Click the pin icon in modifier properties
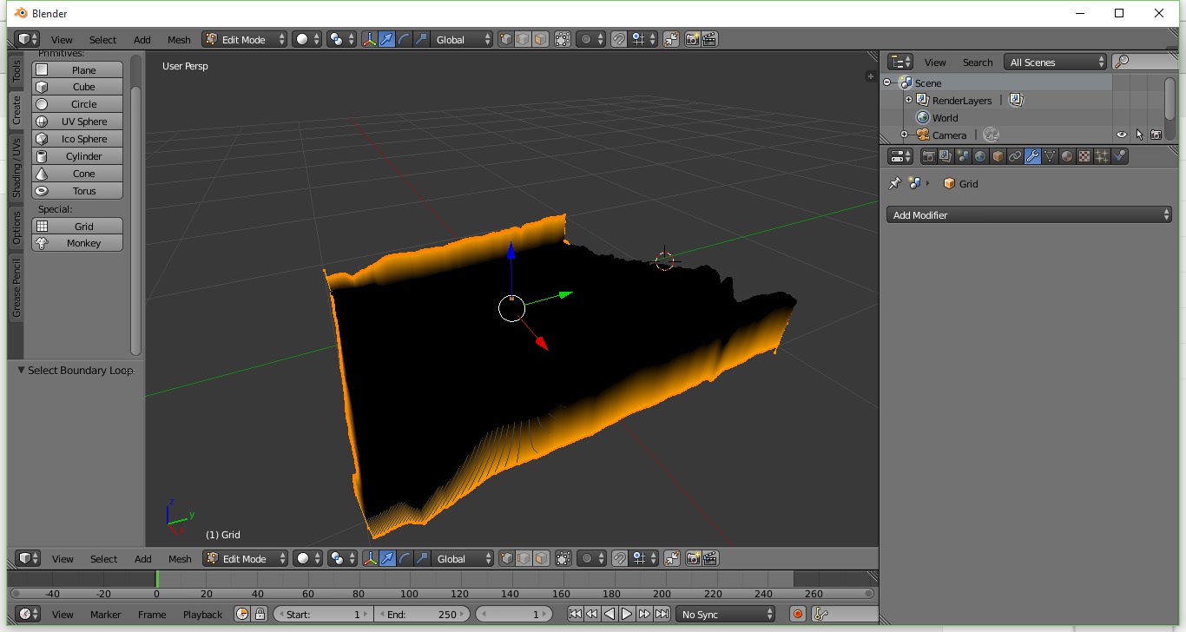This screenshot has width=1186, height=632. click(895, 183)
